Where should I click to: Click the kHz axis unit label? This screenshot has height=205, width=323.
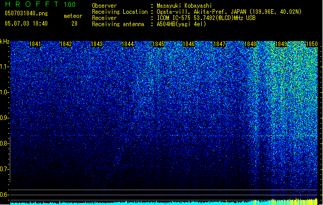(x=5, y=42)
